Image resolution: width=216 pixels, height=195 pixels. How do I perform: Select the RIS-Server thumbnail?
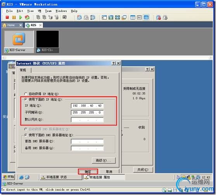coord(19,42)
